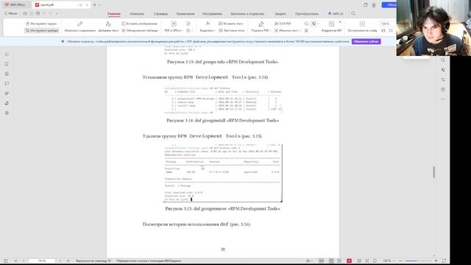This screenshot has width=471, height=265.
Task: Click the blue upgrade button top right
Action: point(389,5)
